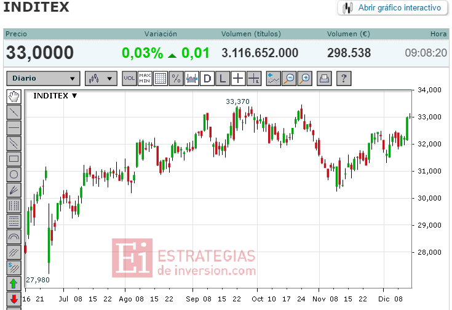Add an indicator or comparison line icon

(x=273, y=79)
